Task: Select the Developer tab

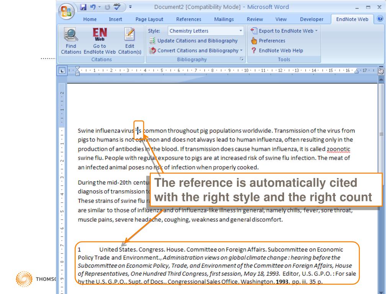Action: 312,19
